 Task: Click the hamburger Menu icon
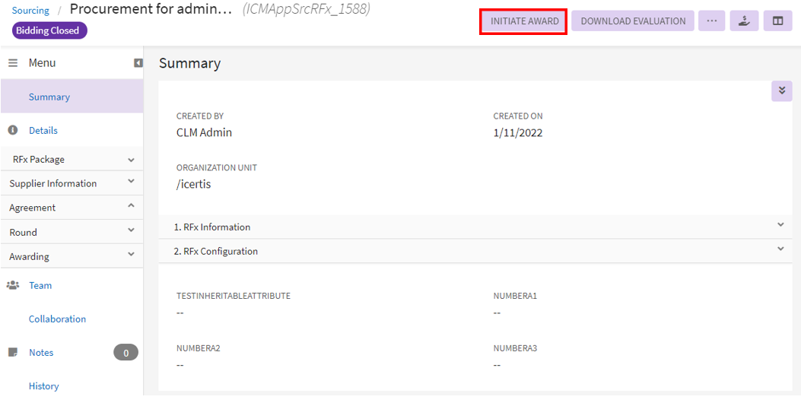coord(13,63)
